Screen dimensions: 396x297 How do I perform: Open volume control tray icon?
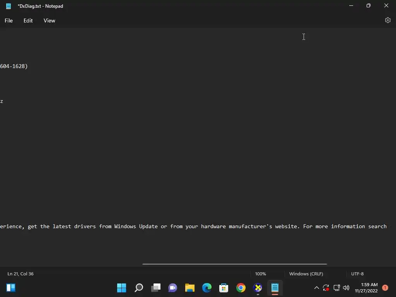click(x=346, y=288)
